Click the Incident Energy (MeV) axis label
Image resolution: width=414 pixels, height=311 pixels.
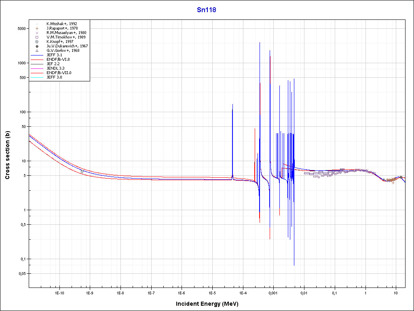[206, 304]
